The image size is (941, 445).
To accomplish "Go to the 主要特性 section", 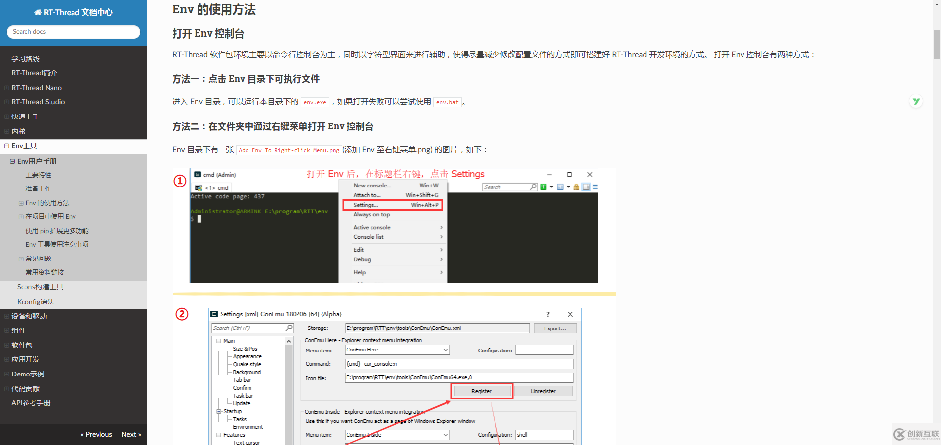I will pyautogui.click(x=38, y=175).
